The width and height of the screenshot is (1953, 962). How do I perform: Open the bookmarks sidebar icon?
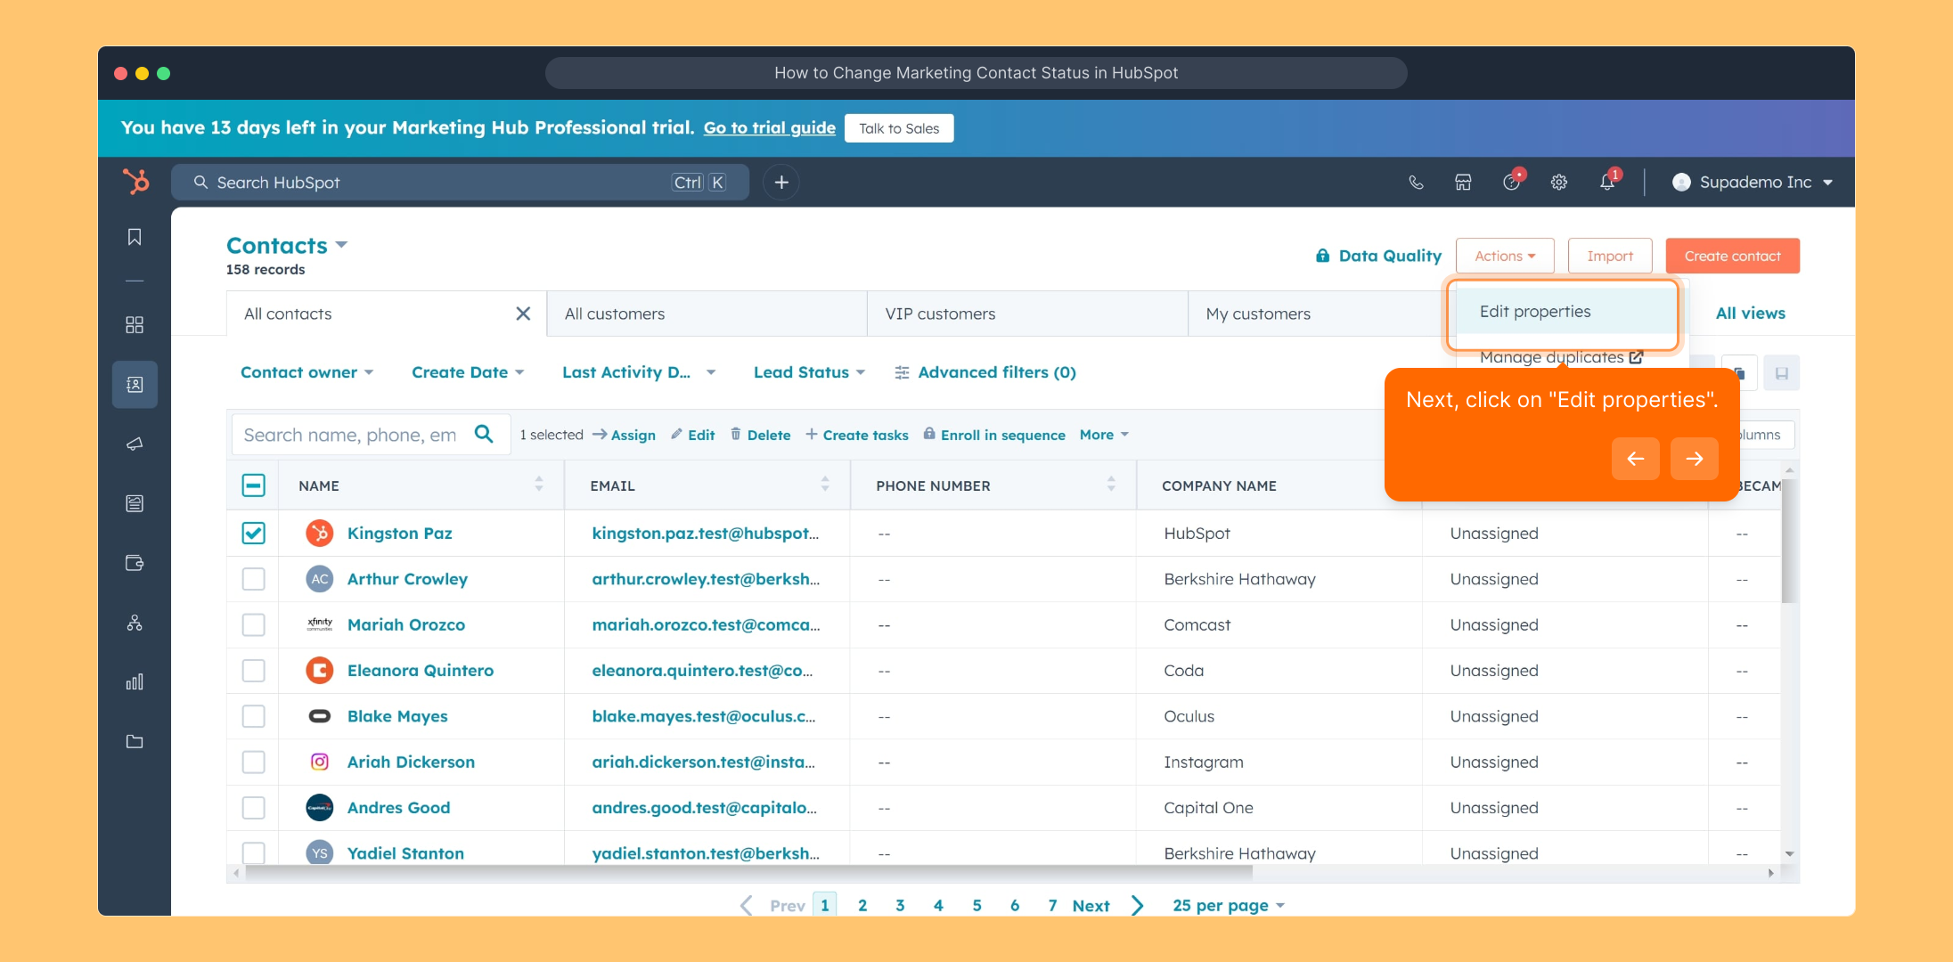[135, 237]
